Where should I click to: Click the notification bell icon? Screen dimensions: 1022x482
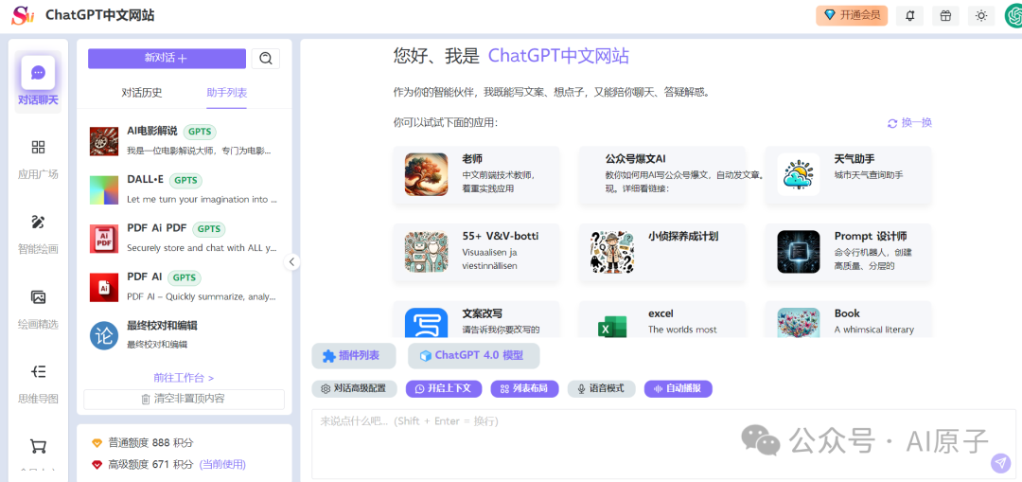(910, 16)
